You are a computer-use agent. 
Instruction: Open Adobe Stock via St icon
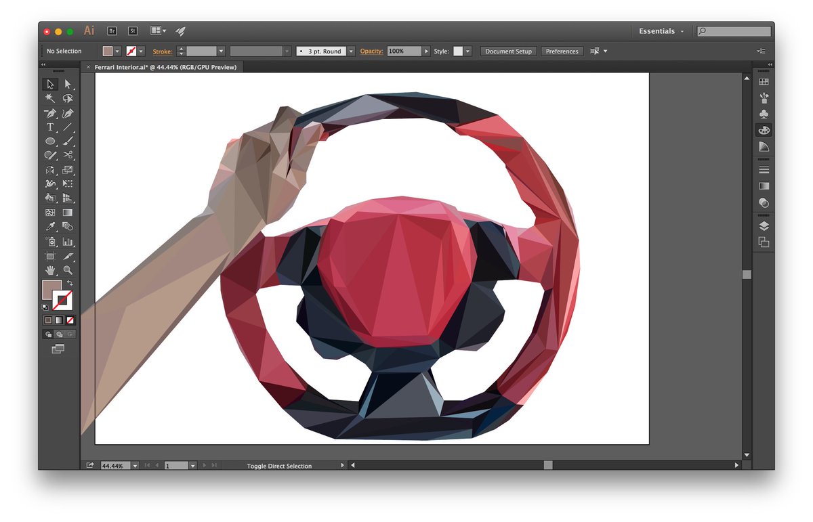click(133, 31)
